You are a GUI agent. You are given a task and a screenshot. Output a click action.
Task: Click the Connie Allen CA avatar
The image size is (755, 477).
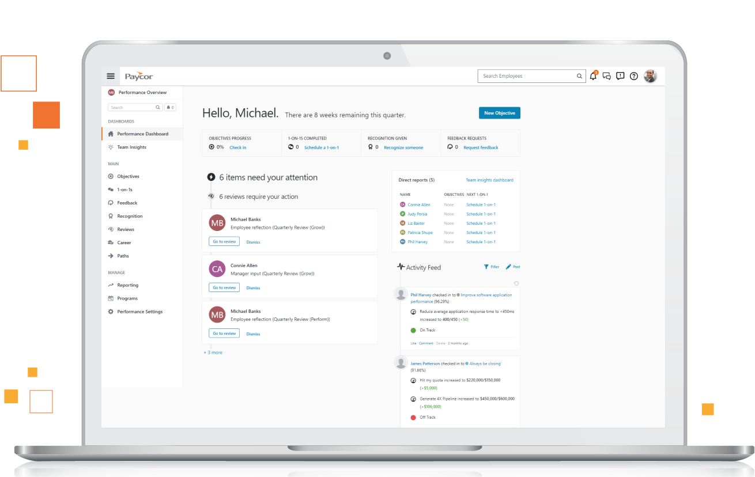tap(217, 268)
